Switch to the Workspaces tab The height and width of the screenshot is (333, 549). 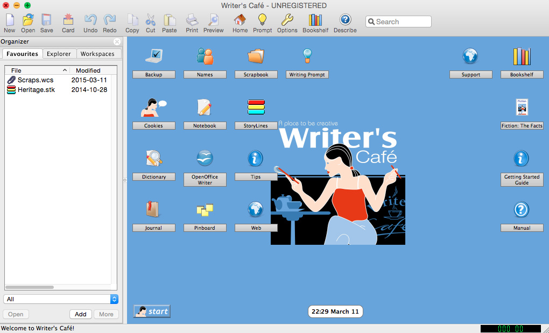point(97,54)
